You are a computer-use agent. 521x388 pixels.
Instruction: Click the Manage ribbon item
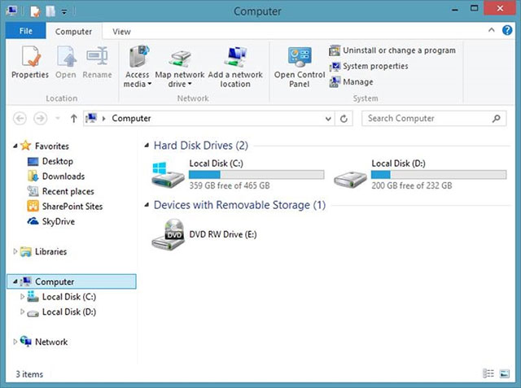coord(351,81)
